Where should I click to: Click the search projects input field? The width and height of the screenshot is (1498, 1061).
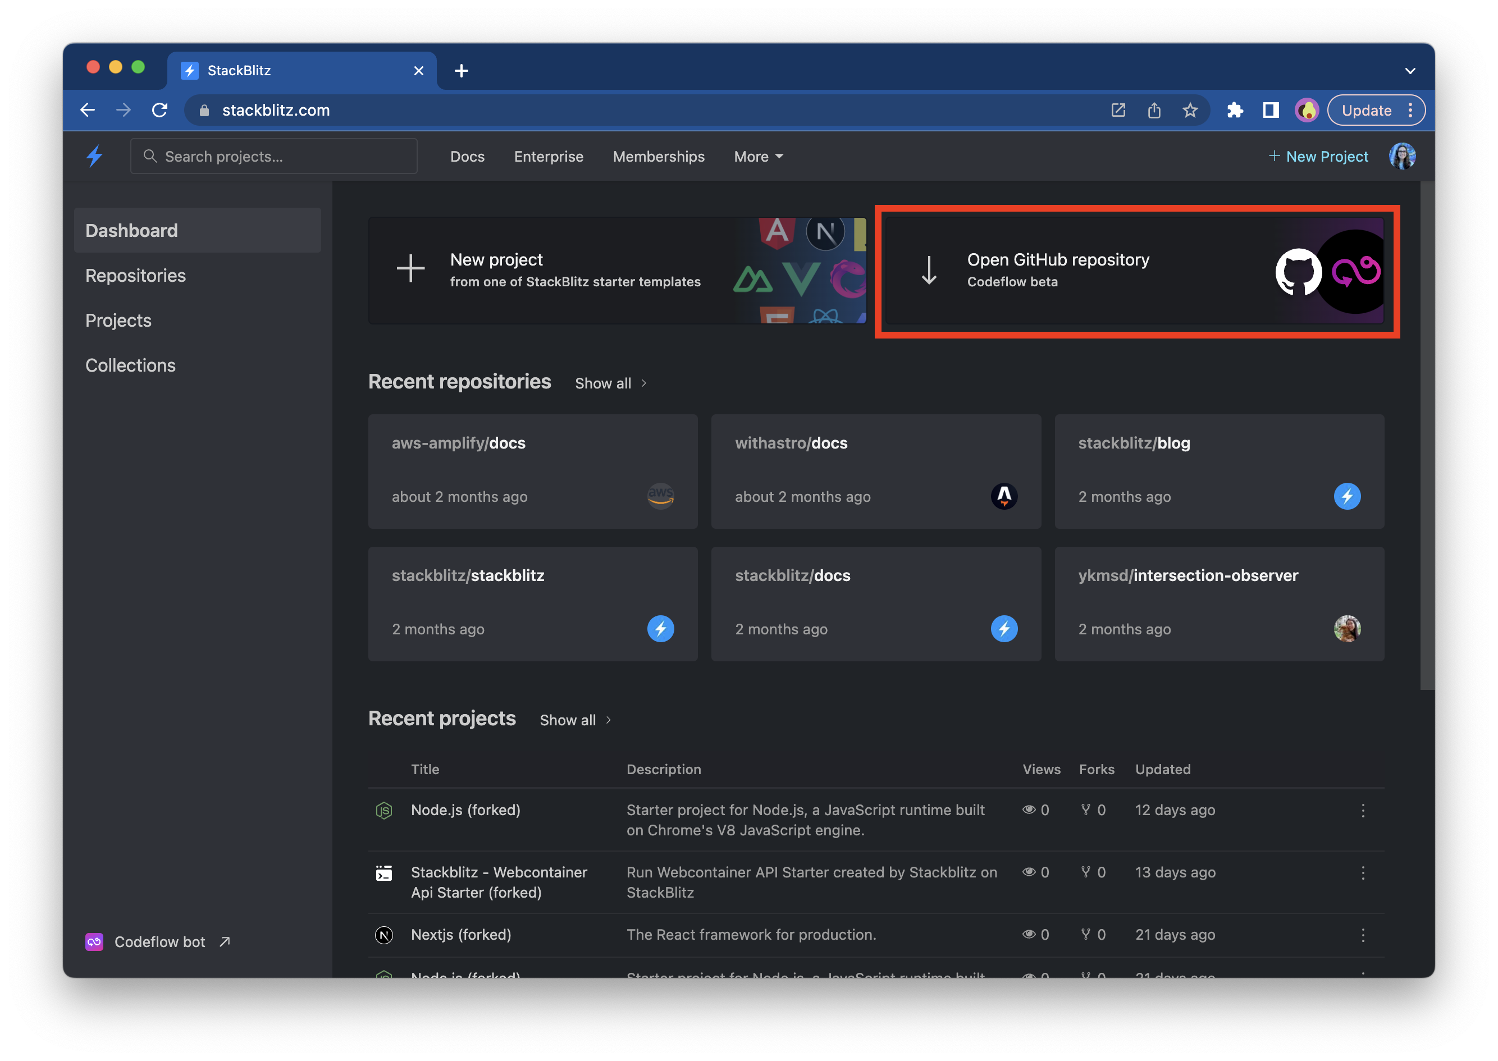pyautogui.click(x=274, y=156)
